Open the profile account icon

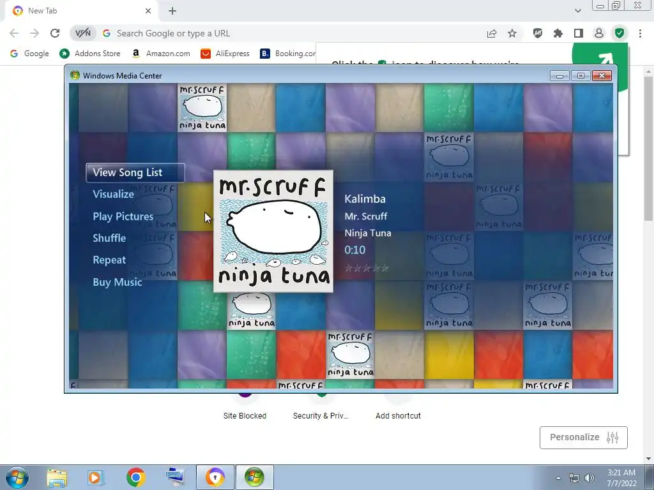pos(599,33)
